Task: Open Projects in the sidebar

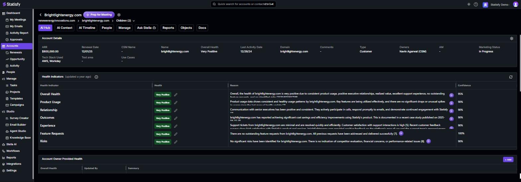Action: coord(15,92)
